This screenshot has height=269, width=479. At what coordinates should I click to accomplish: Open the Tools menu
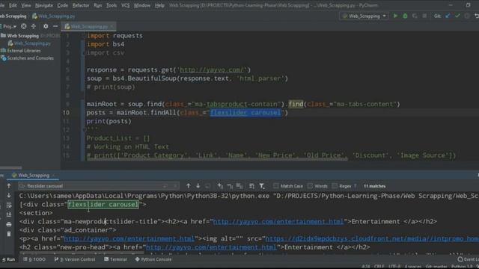(112, 5)
